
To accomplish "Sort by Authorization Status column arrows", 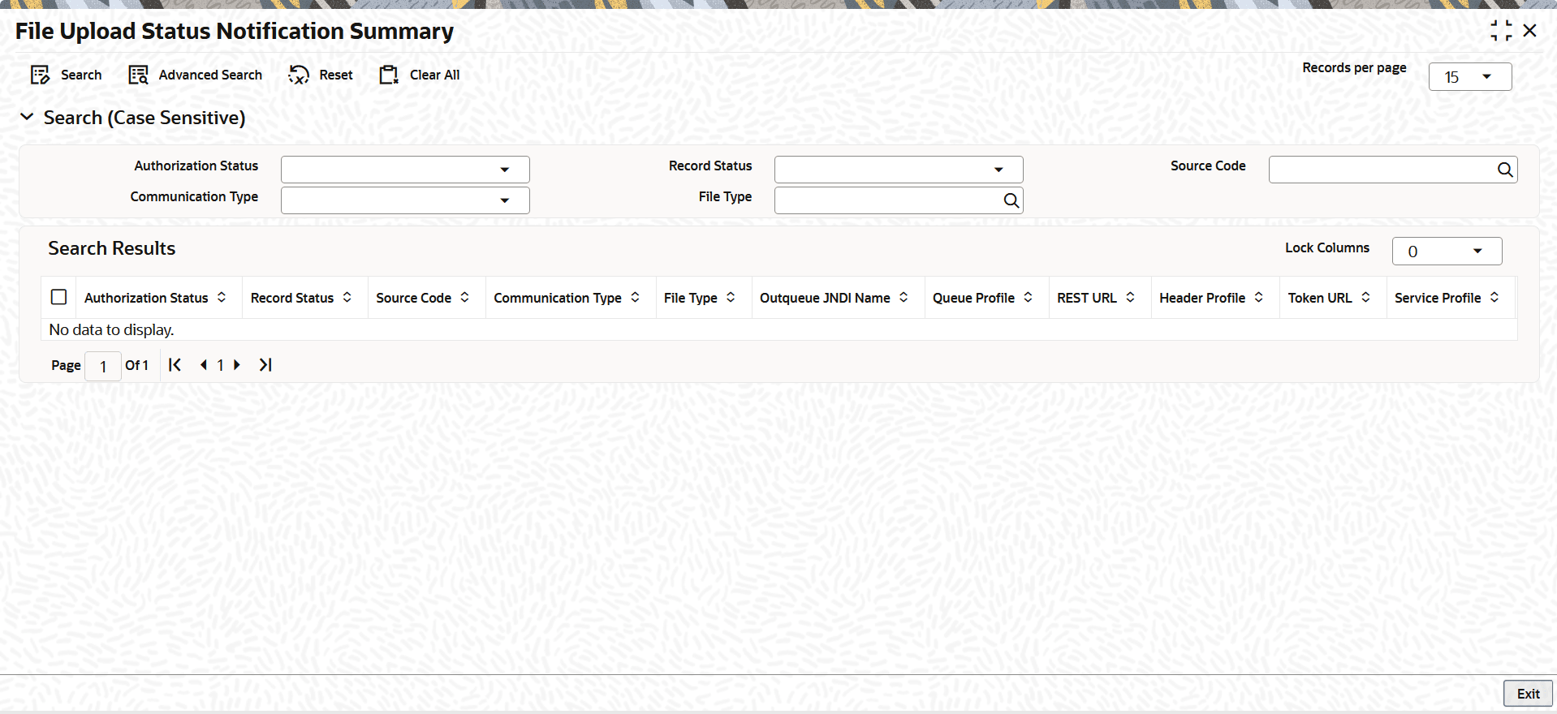I will click(x=222, y=298).
